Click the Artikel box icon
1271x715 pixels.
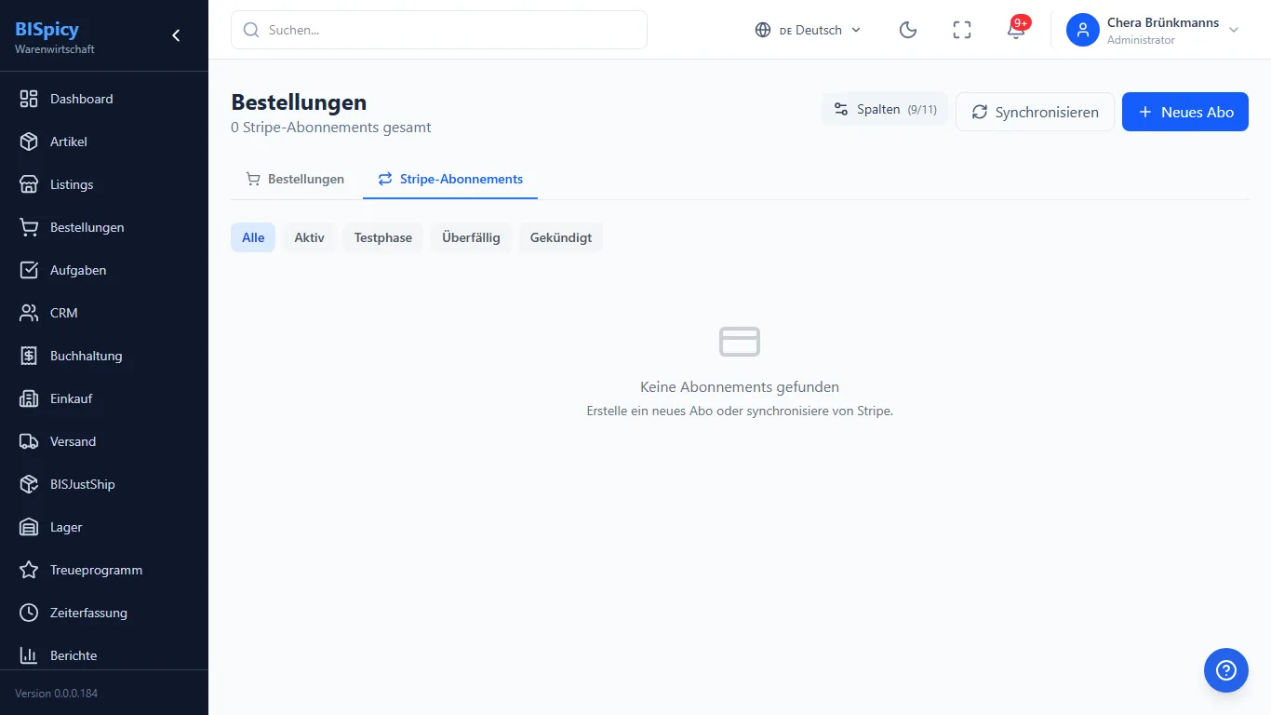pos(29,142)
